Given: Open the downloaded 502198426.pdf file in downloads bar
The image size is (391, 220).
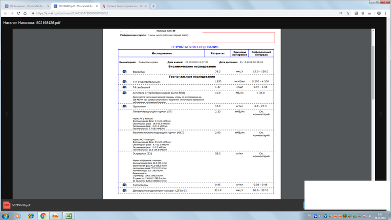Looking at the screenshot, I should (x=20, y=204).
